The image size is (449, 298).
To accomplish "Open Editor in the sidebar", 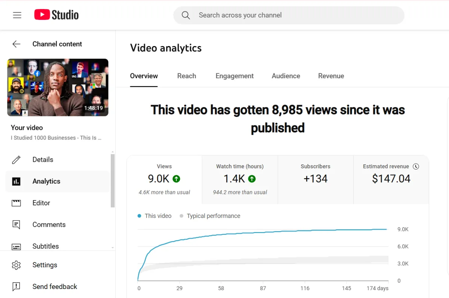I will [x=58, y=203].
